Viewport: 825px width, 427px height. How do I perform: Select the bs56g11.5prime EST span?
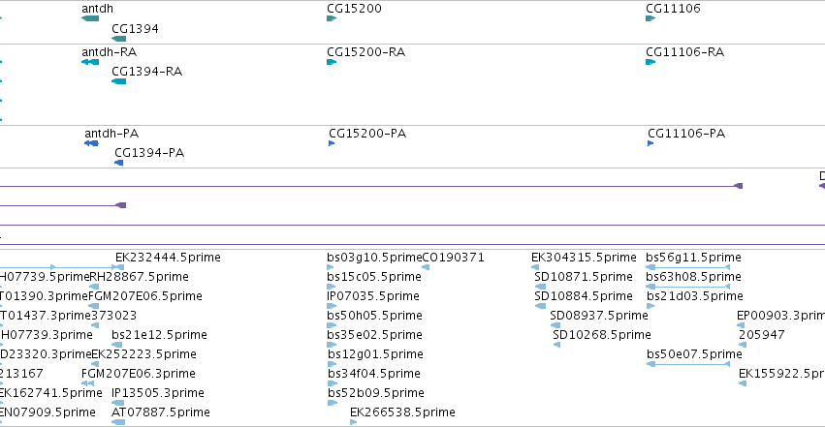[x=687, y=267]
